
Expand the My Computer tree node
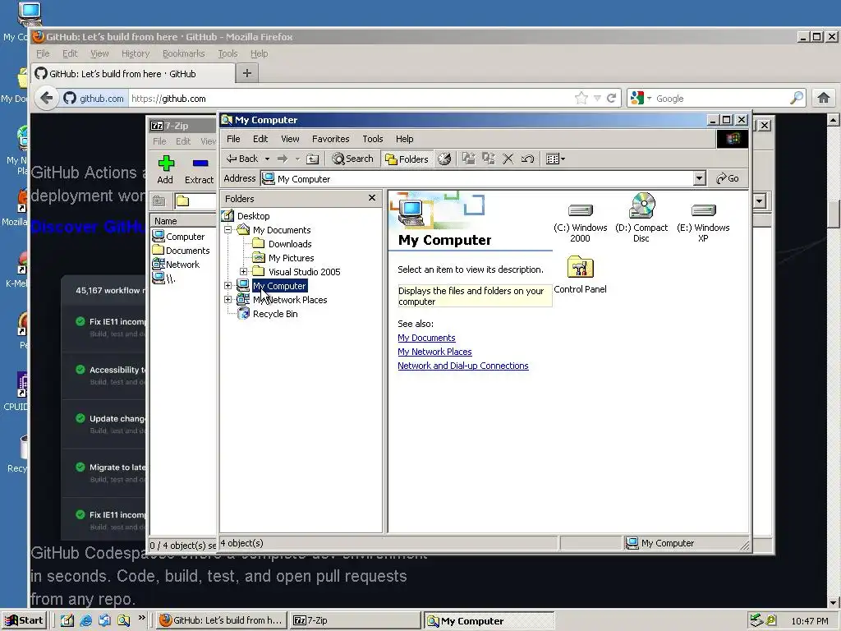[x=228, y=285]
